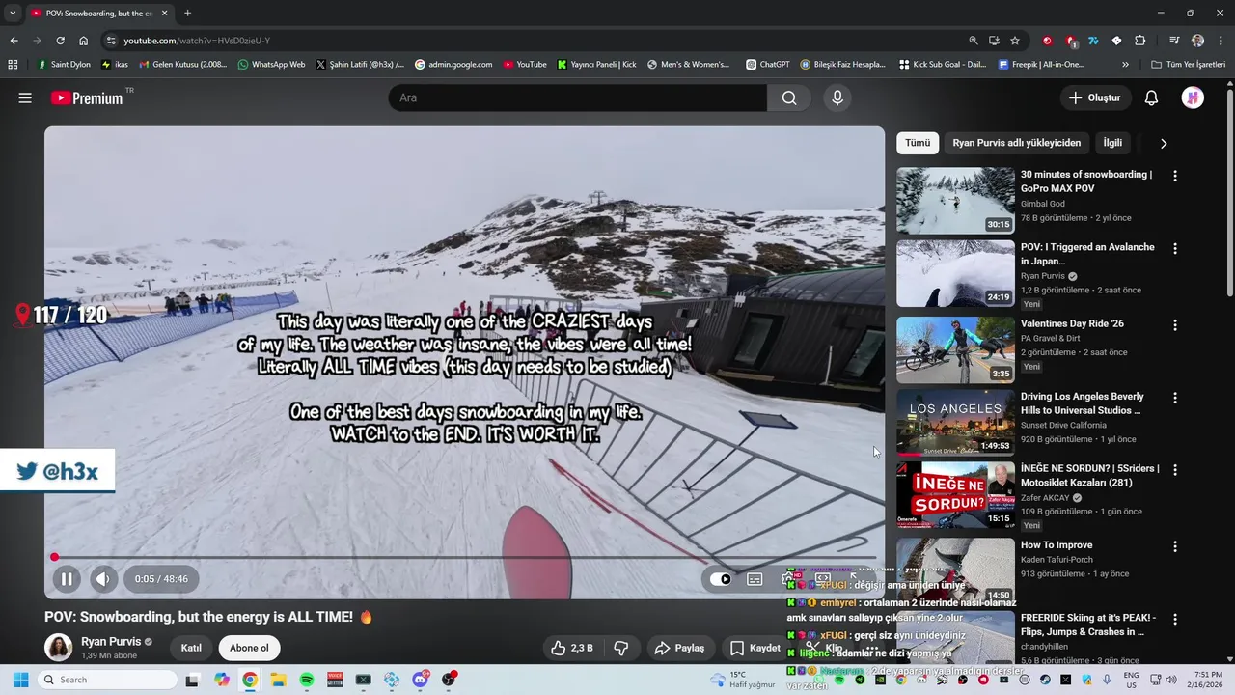Save the video with Kaydet
The image size is (1235, 695).
[755, 648]
